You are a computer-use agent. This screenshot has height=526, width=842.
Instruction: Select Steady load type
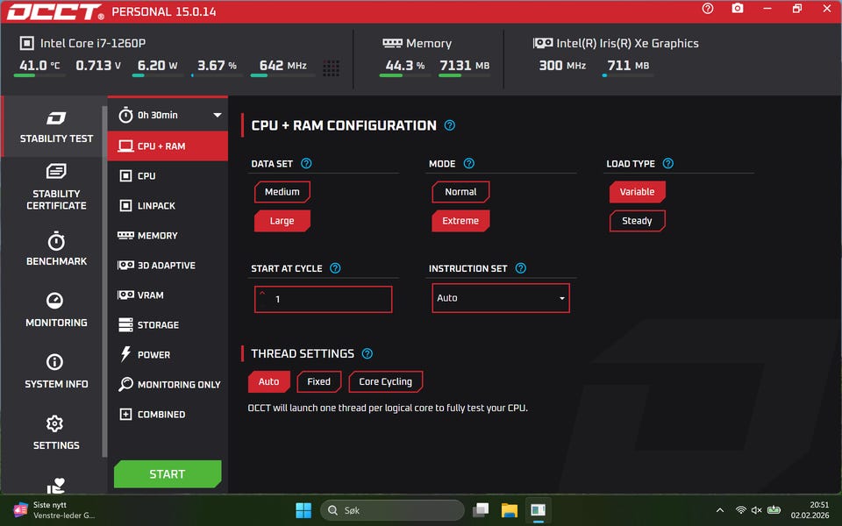[637, 221]
